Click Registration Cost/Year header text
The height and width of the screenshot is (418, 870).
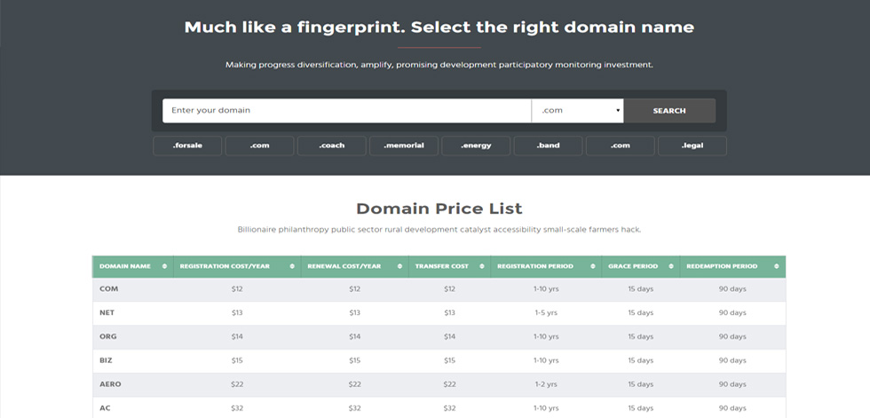point(225,266)
